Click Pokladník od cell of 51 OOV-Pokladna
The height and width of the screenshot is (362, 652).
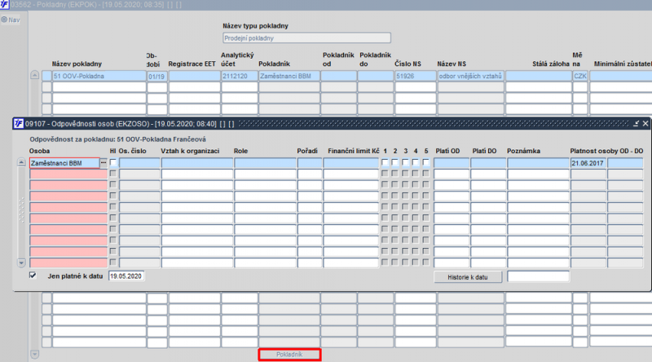click(338, 76)
